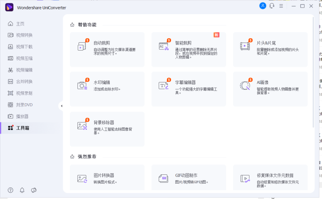
Task: Open the 图片转换器 card title
Action: tap(104, 176)
